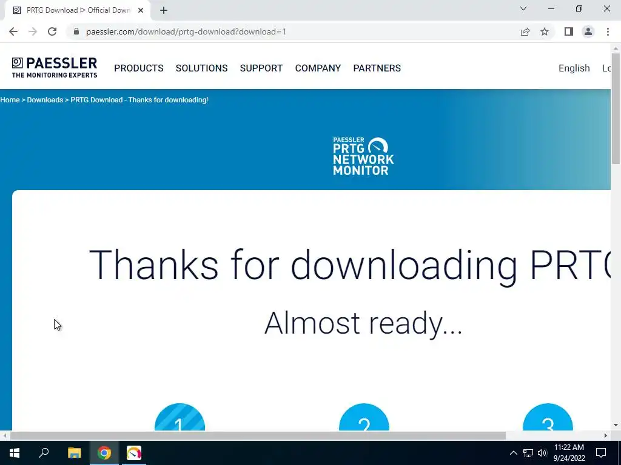This screenshot has width=621, height=465.
Task: Open the Windows Start menu
Action: (x=15, y=453)
